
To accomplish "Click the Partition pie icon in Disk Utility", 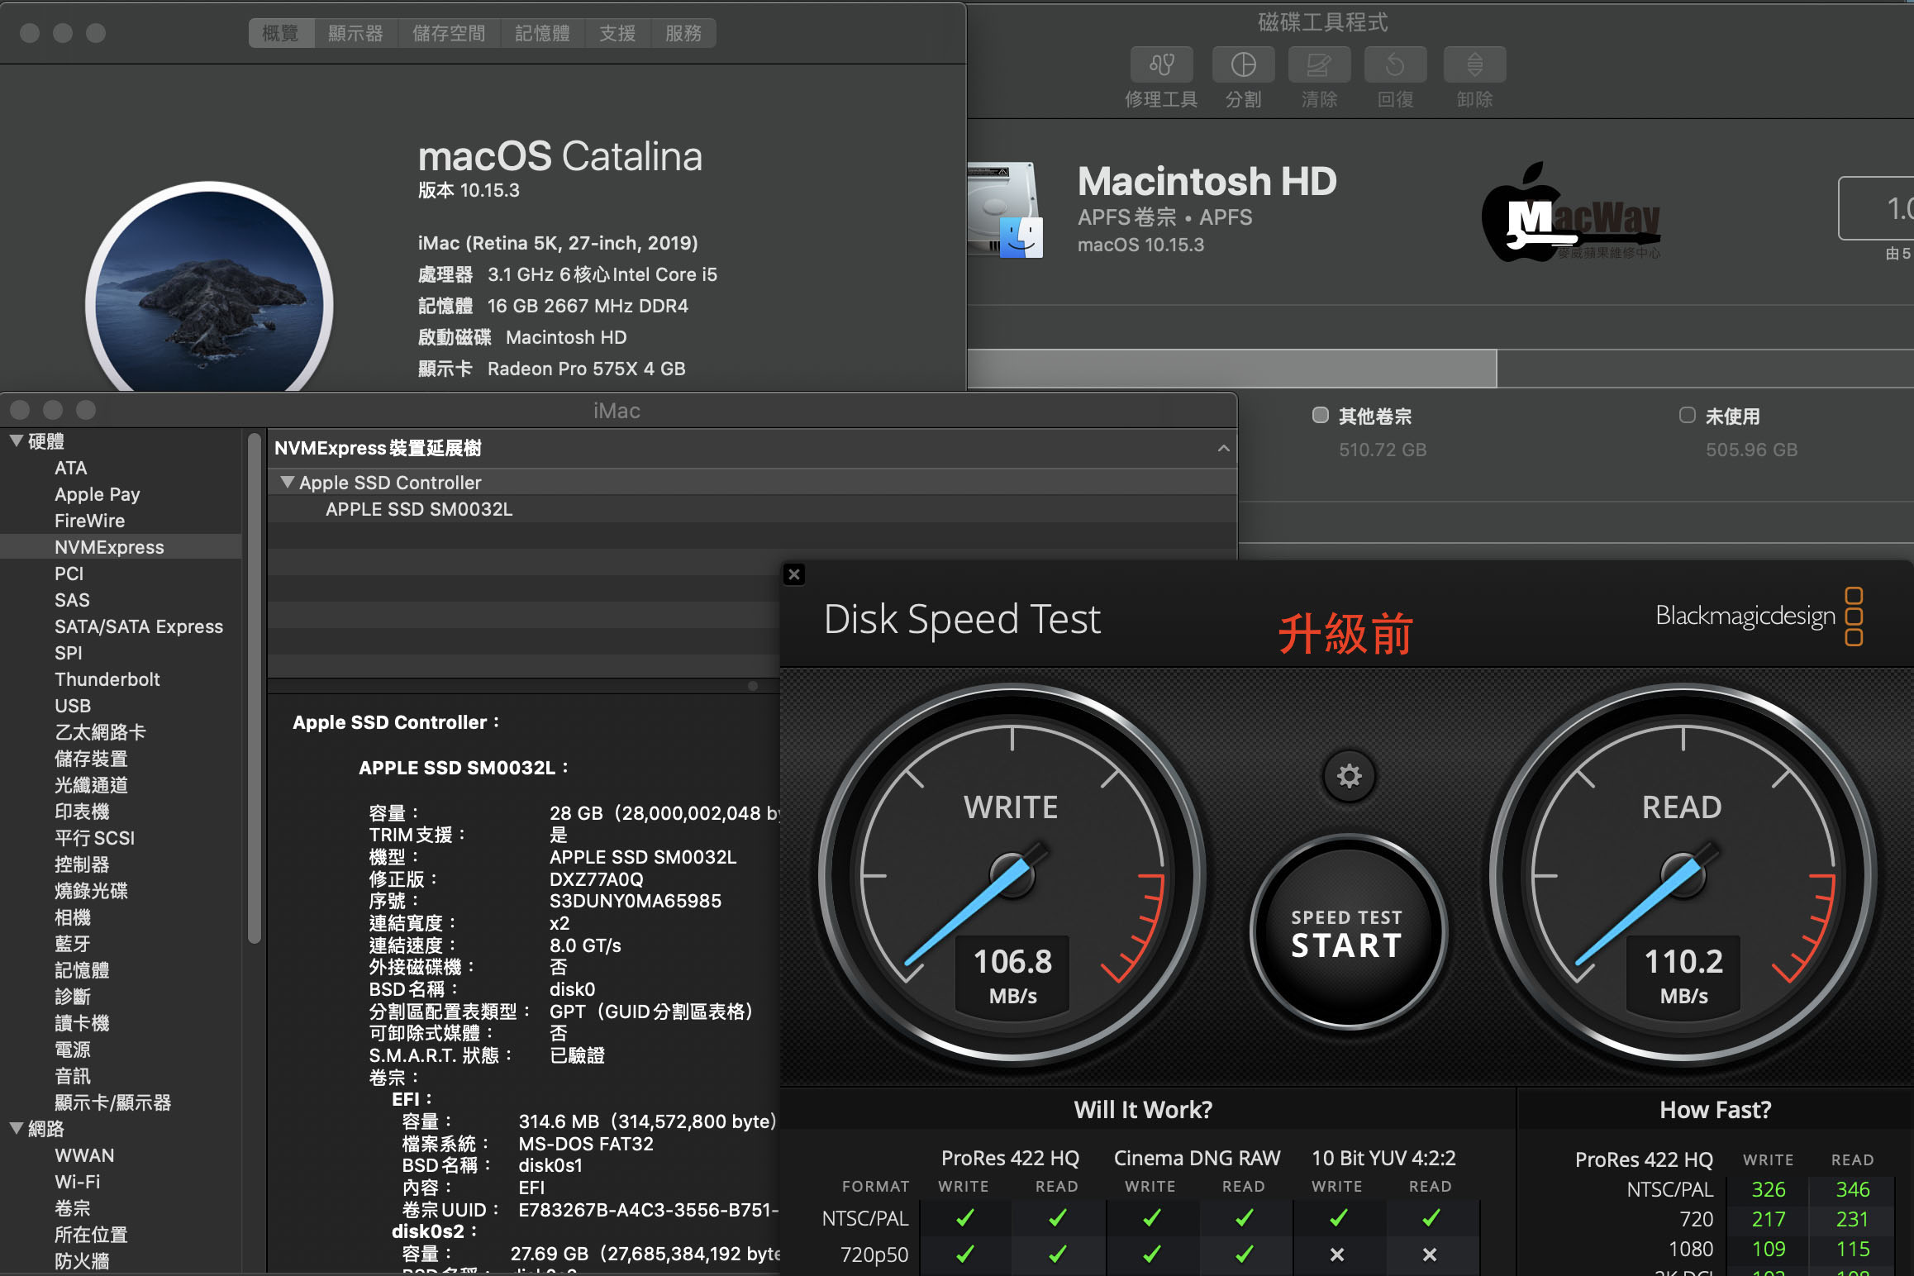I will 1243,64.
